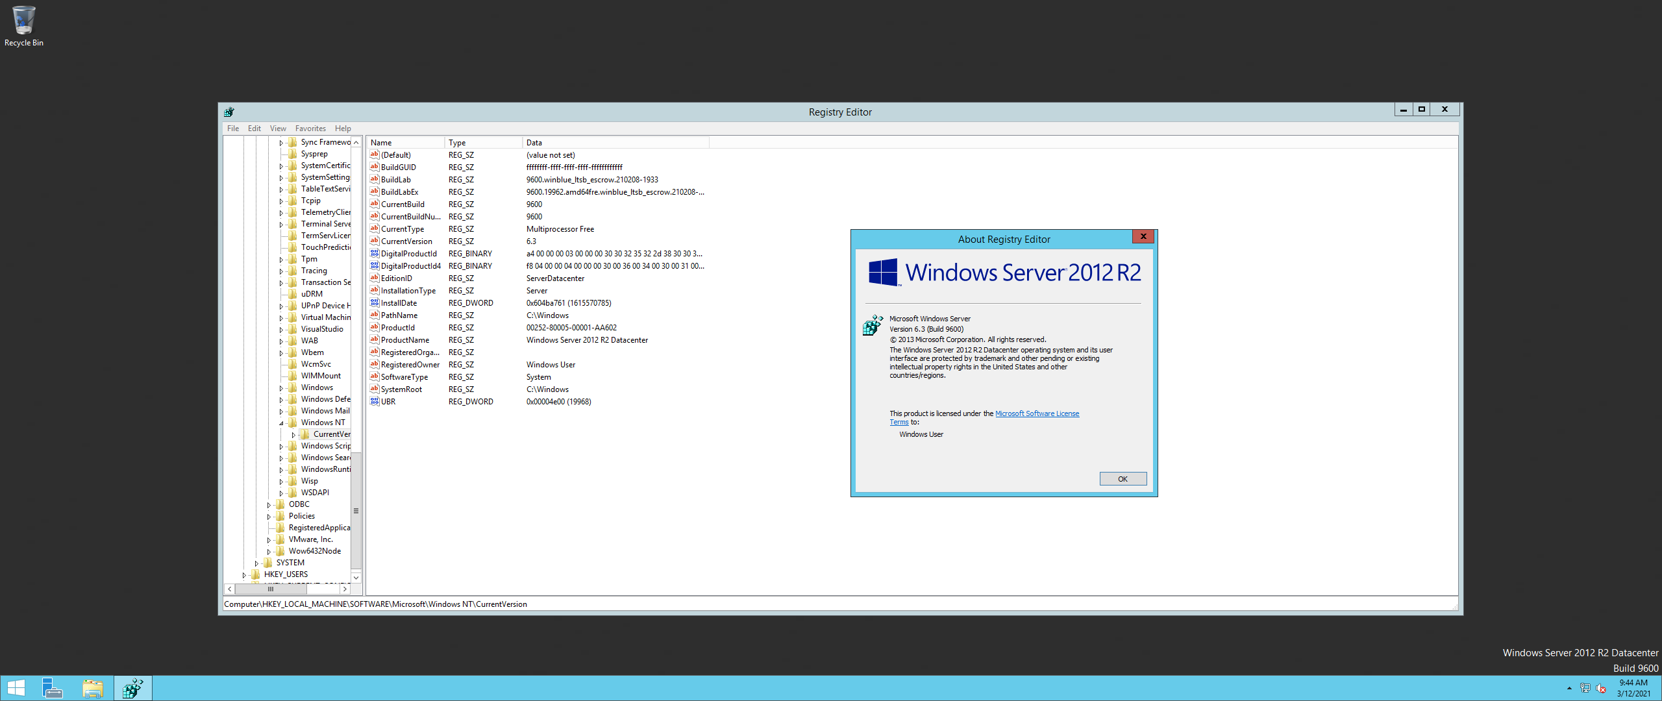Screen dimensions: 1662x701
Task: Expand the SYSTEM hive node
Action: [256, 563]
